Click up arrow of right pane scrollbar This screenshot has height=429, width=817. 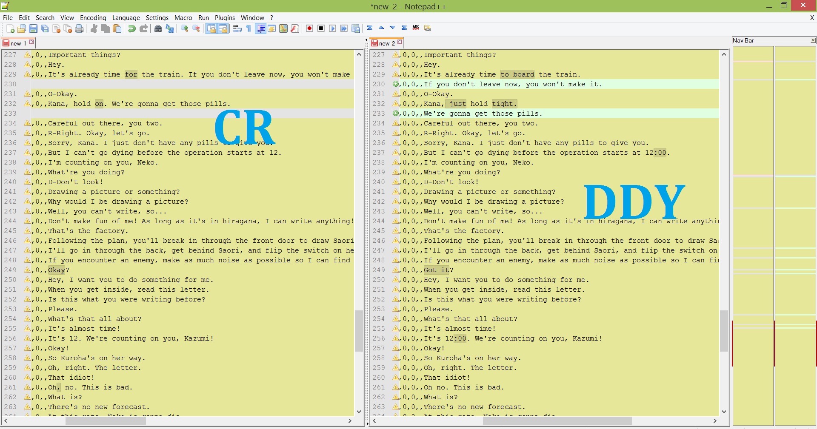click(724, 54)
